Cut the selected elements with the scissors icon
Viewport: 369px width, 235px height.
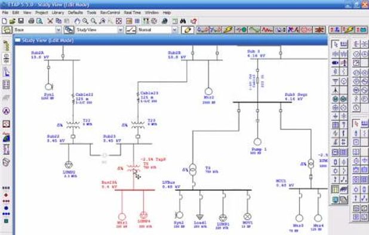tap(50, 21)
